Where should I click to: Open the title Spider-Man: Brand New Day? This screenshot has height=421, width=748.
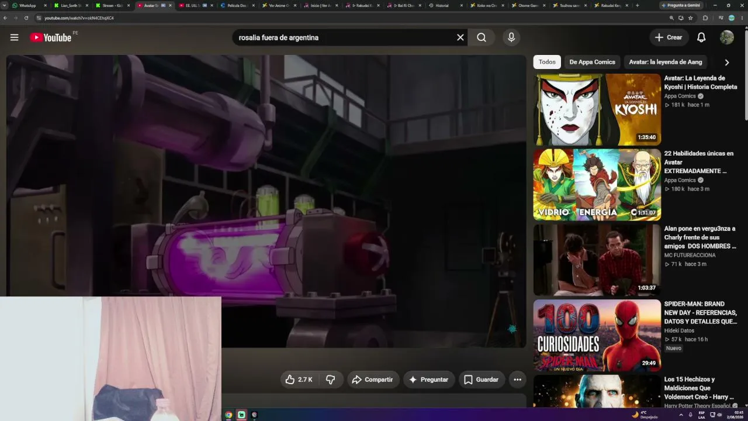point(701,313)
